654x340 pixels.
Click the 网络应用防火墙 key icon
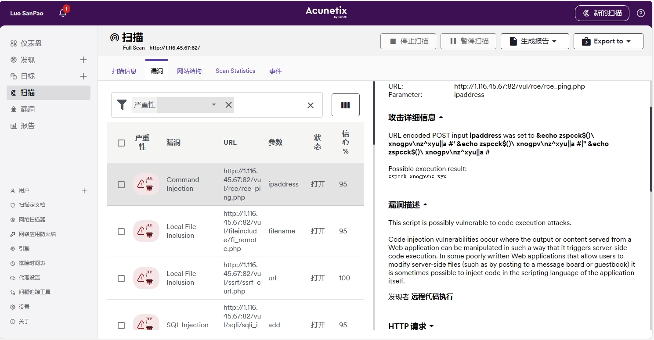coord(13,234)
